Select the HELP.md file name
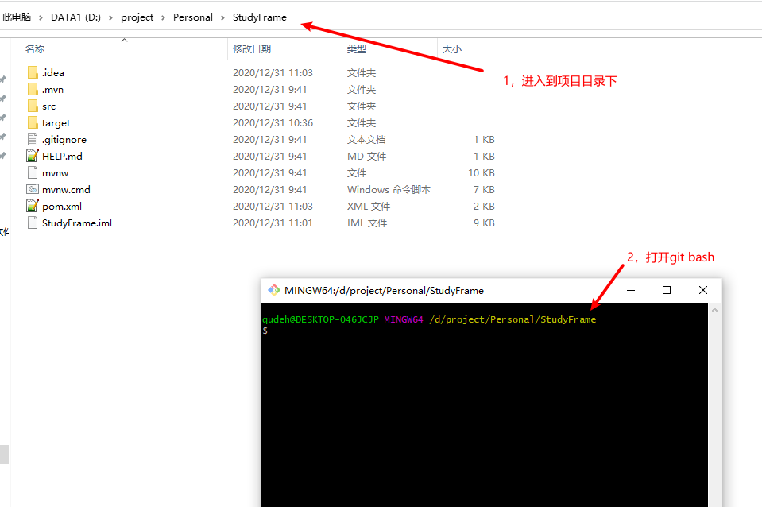The image size is (762, 507). [62, 156]
